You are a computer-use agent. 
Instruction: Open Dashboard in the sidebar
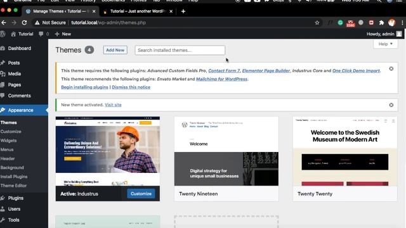click(20, 48)
